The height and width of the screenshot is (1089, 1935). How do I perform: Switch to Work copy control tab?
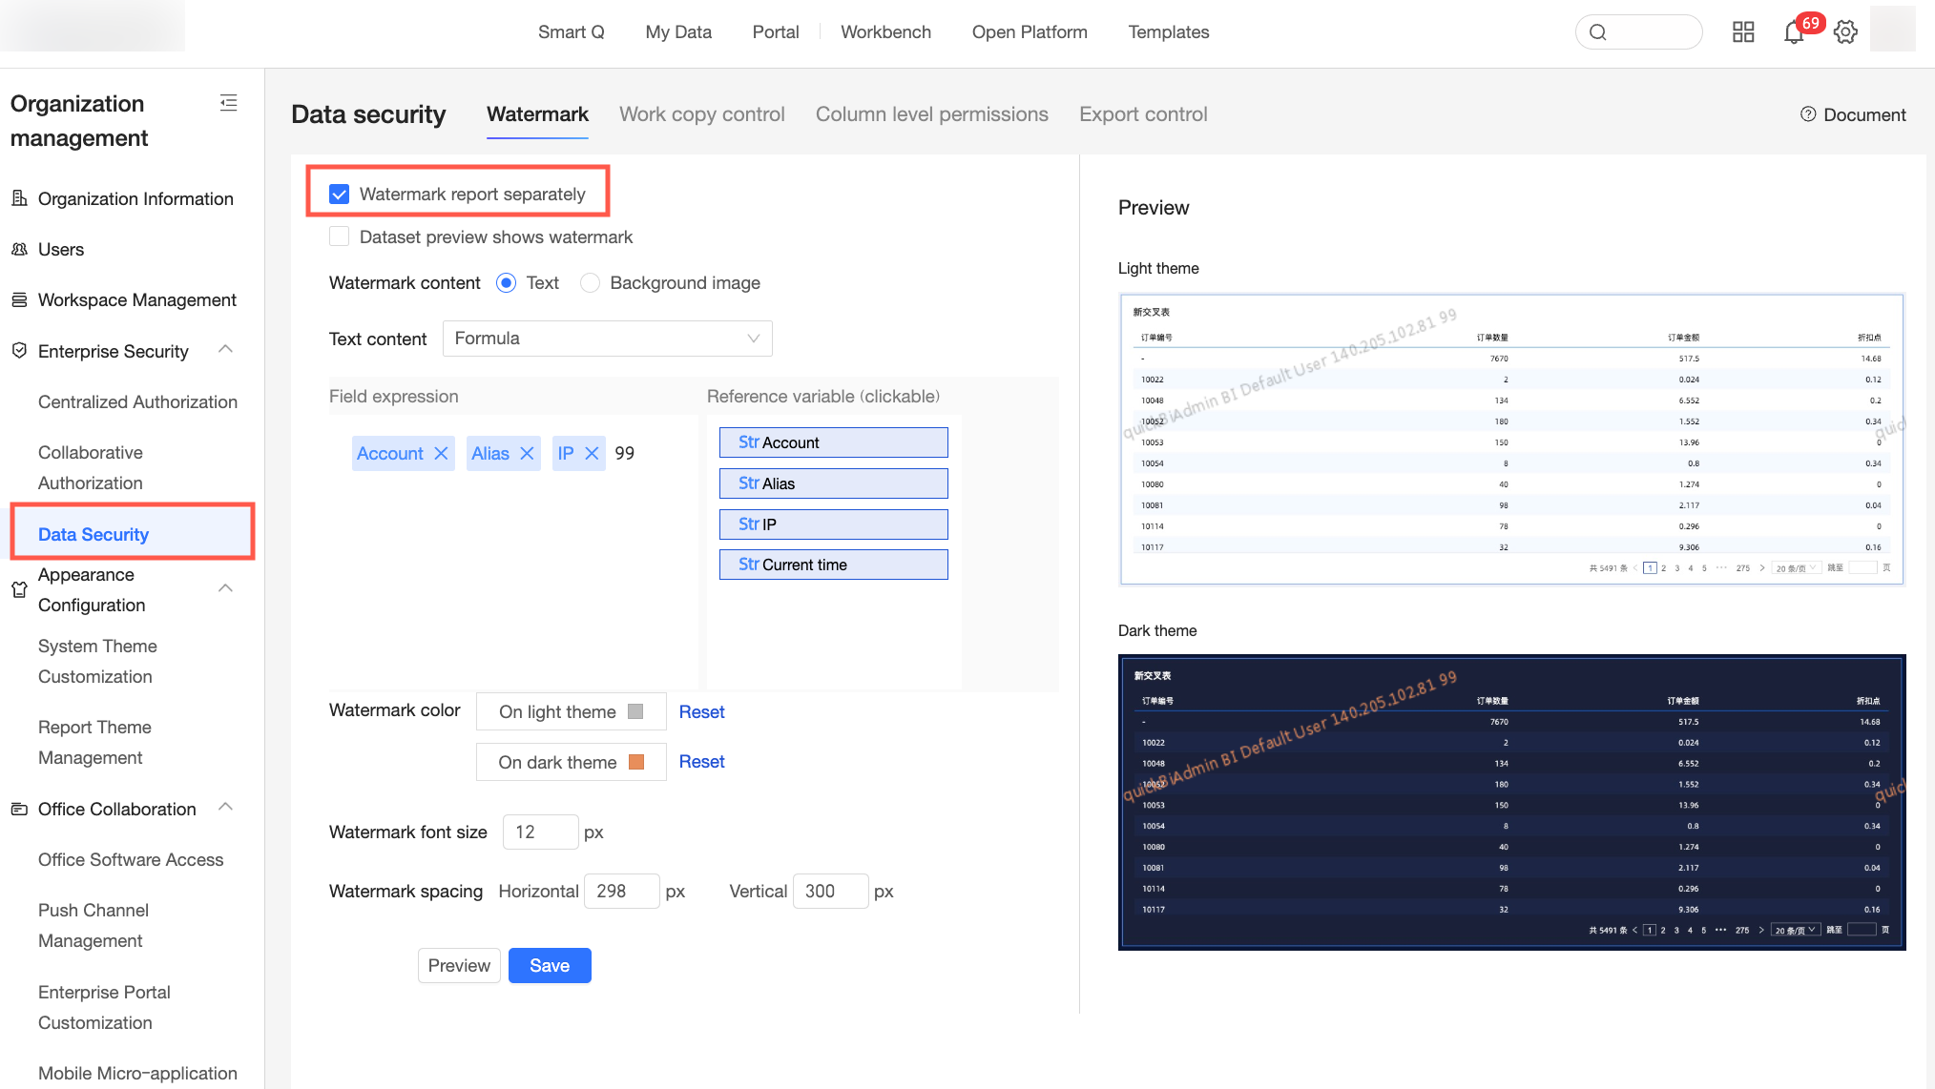pos(701,114)
